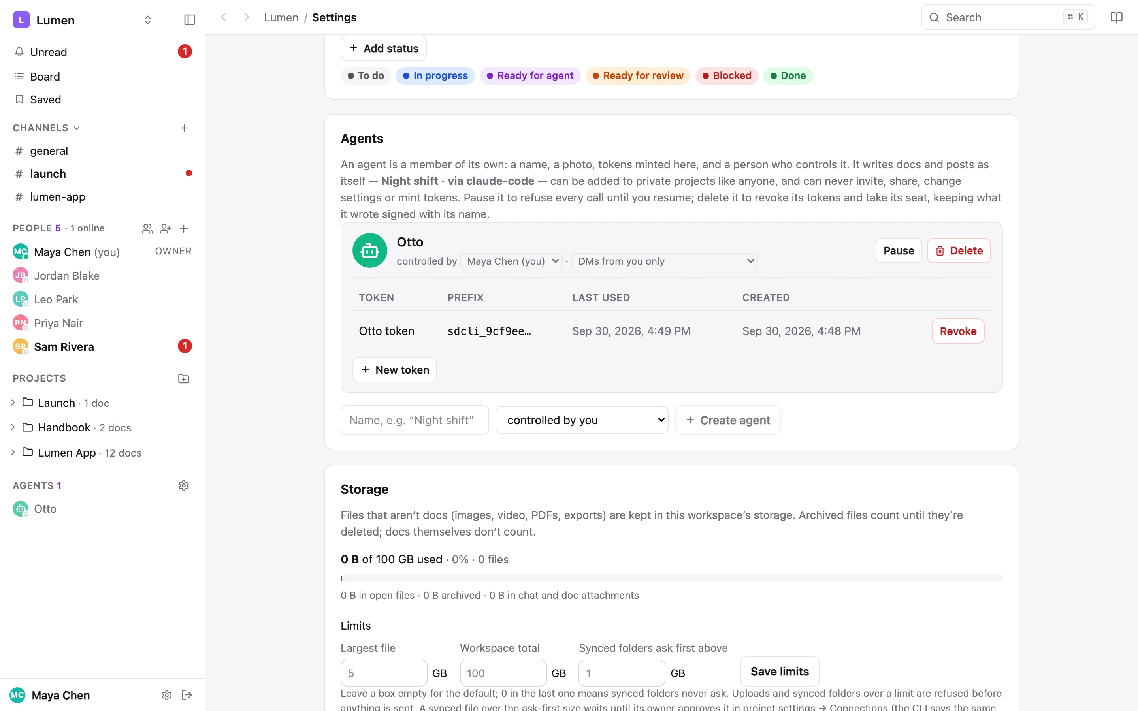Open the docs book icon top right
This screenshot has width=1138, height=711.
[1116, 17]
